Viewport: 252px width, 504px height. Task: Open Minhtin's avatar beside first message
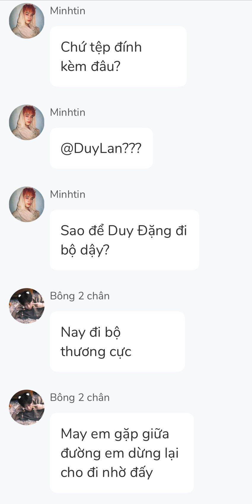(x=27, y=21)
